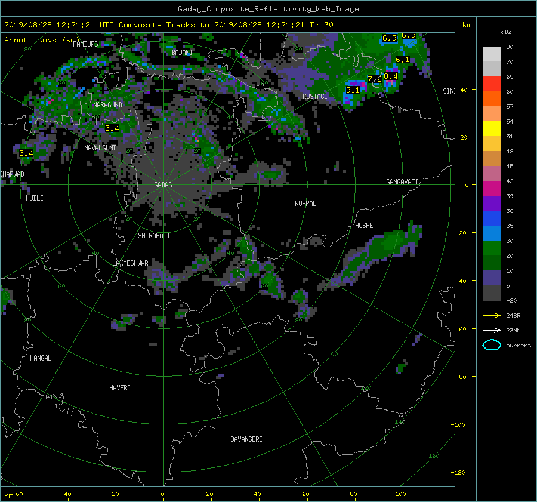The width and height of the screenshot is (537, 502).
Task: Click the NARAGUND city label
Action: [x=107, y=105]
